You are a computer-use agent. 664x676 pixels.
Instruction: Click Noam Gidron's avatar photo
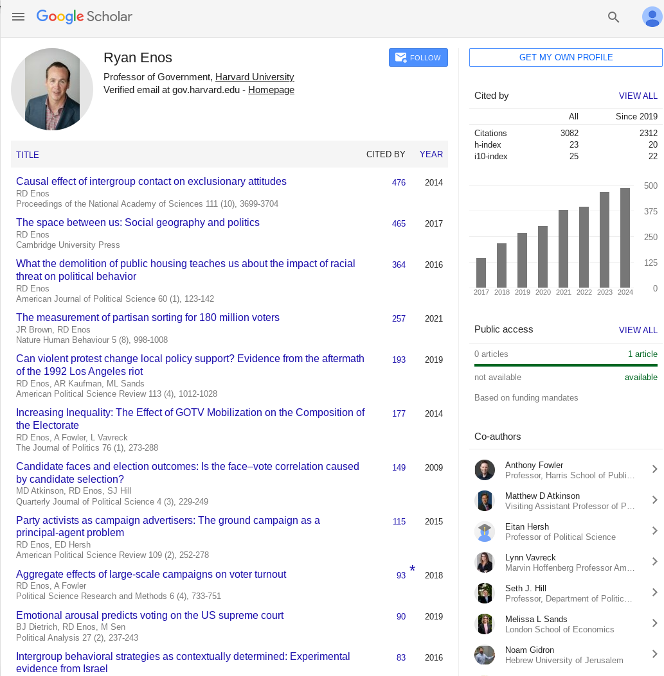click(x=485, y=654)
